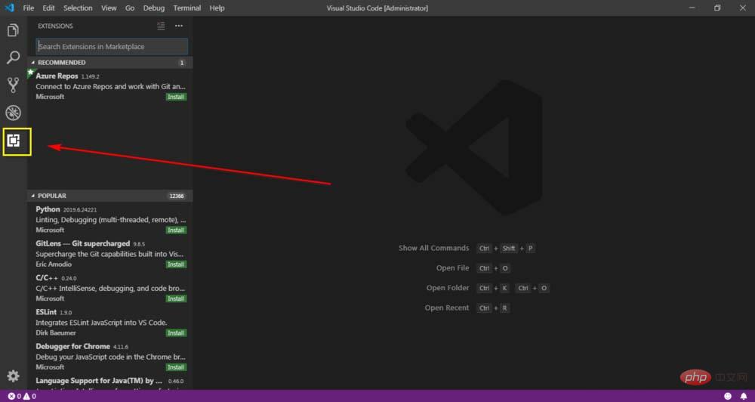Open the Help menu
The width and height of the screenshot is (755, 402).
coord(217,8)
